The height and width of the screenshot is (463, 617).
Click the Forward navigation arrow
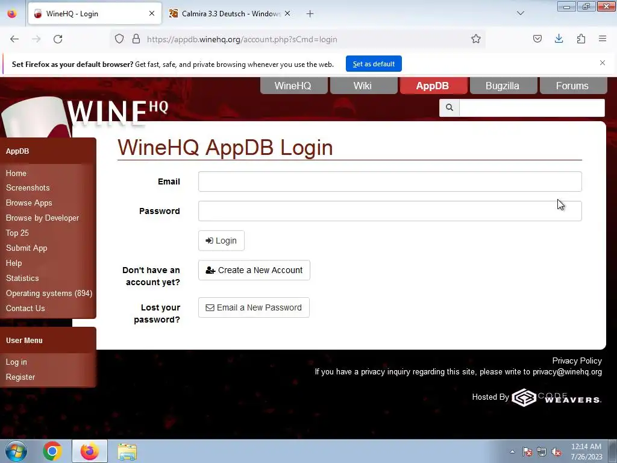(36, 39)
